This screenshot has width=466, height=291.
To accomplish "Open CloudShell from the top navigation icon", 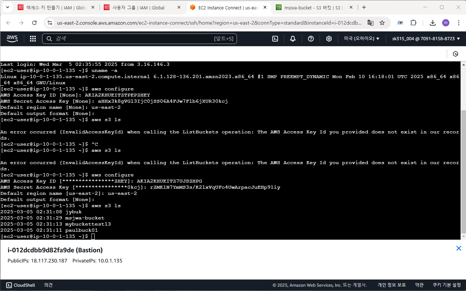I will 275,39.
